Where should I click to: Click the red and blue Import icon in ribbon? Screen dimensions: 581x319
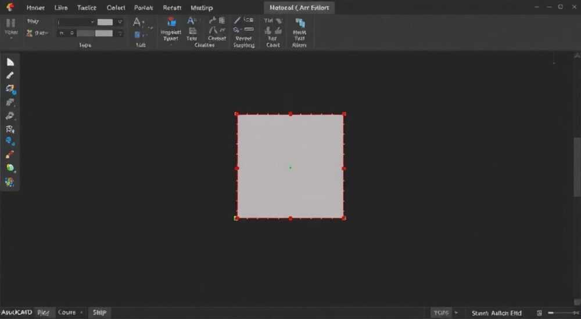click(x=171, y=22)
